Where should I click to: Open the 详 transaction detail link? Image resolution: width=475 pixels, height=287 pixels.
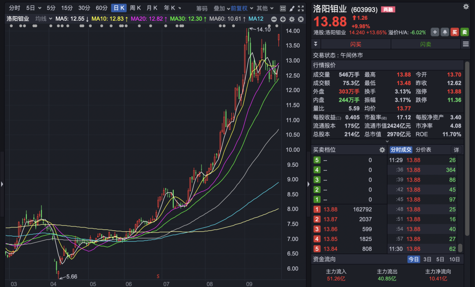coord(456,150)
